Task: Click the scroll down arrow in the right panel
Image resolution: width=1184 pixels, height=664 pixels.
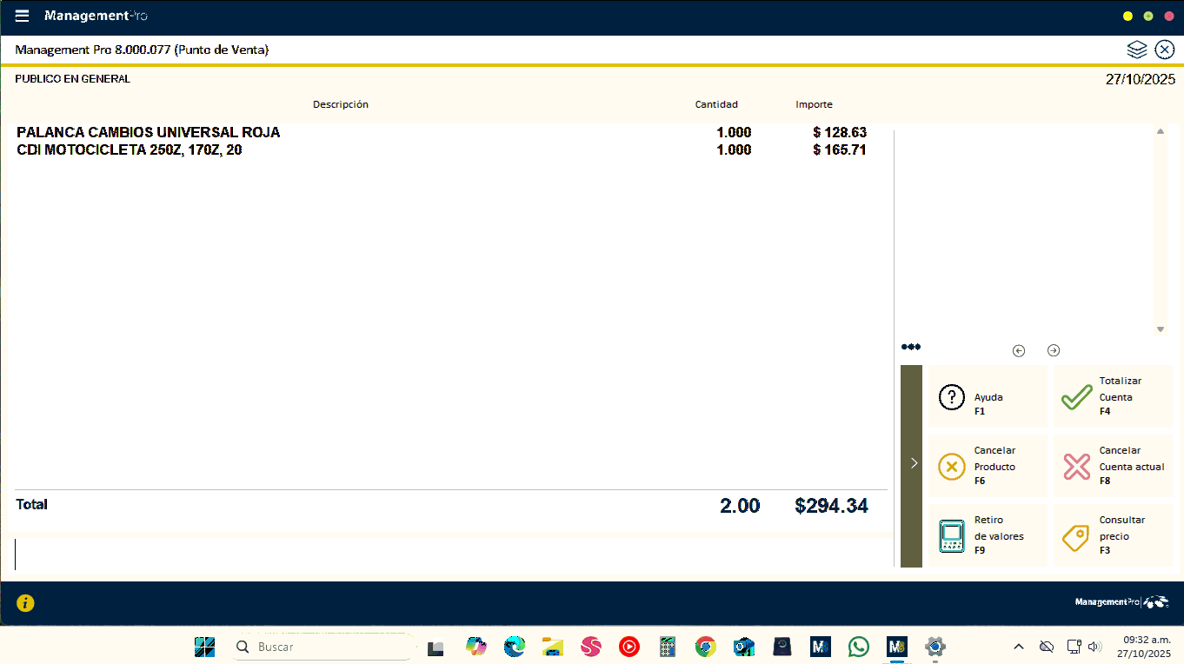Action: click(x=1161, y=329)
